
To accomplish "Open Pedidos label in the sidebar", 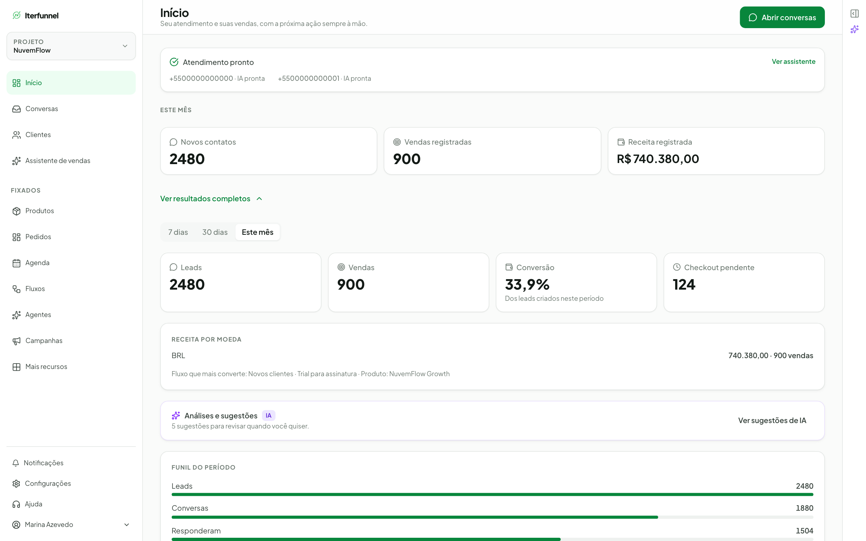I will click(38, 237).
